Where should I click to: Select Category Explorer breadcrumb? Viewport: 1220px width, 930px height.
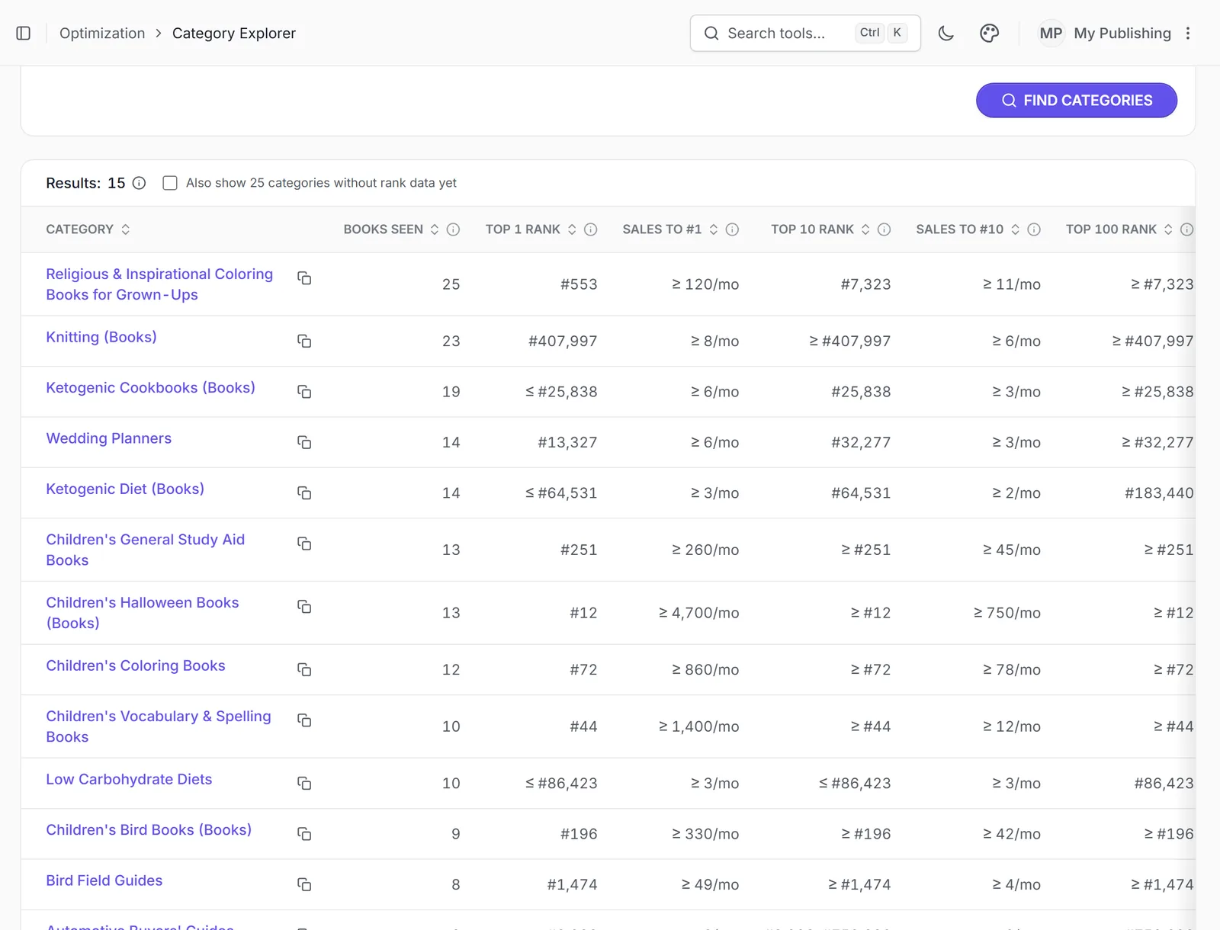click(x=234, y=34)
